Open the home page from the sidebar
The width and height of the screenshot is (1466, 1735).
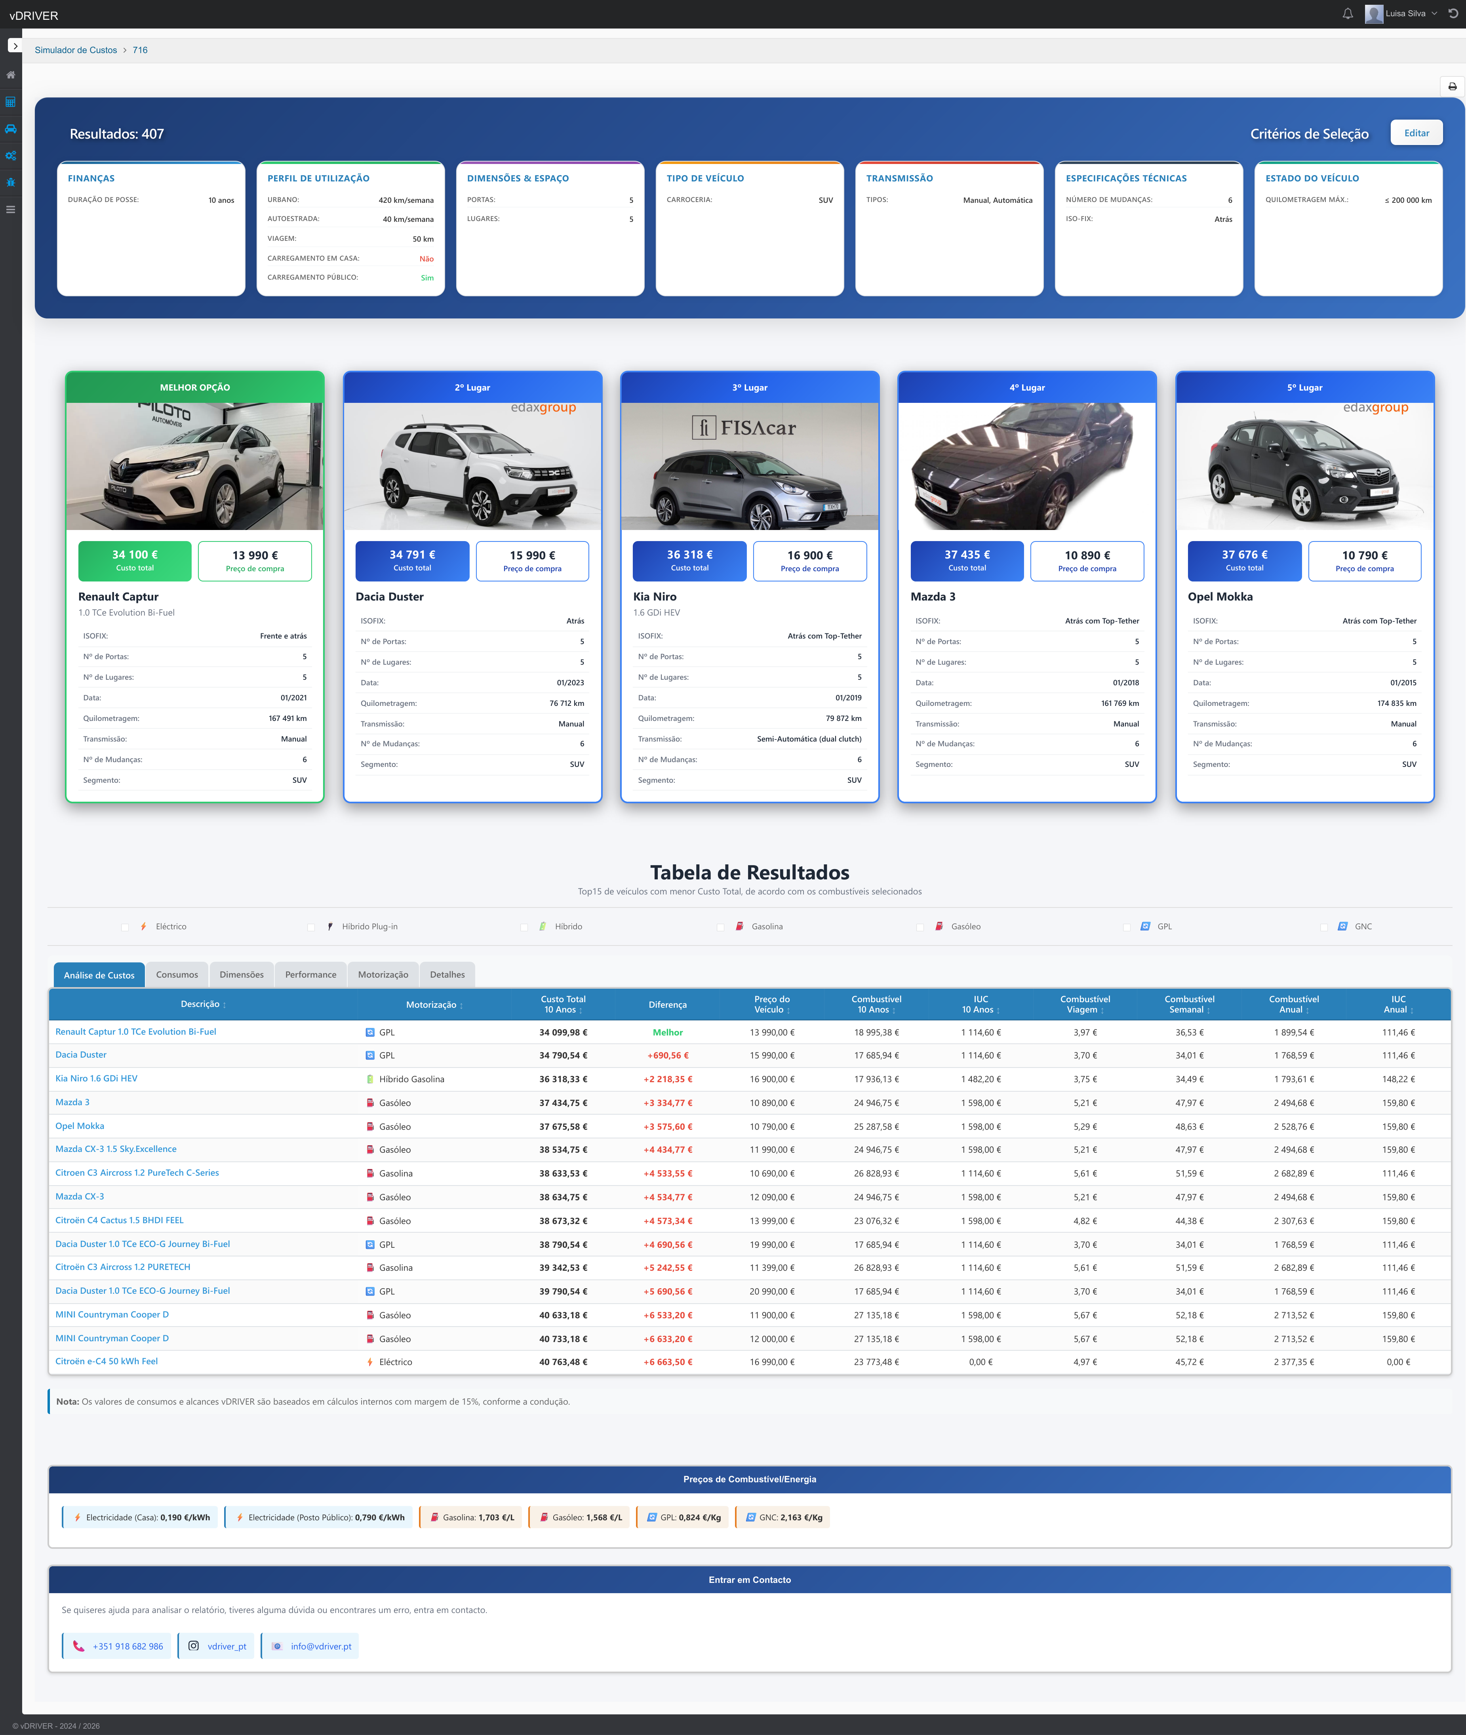pos(11,75)
